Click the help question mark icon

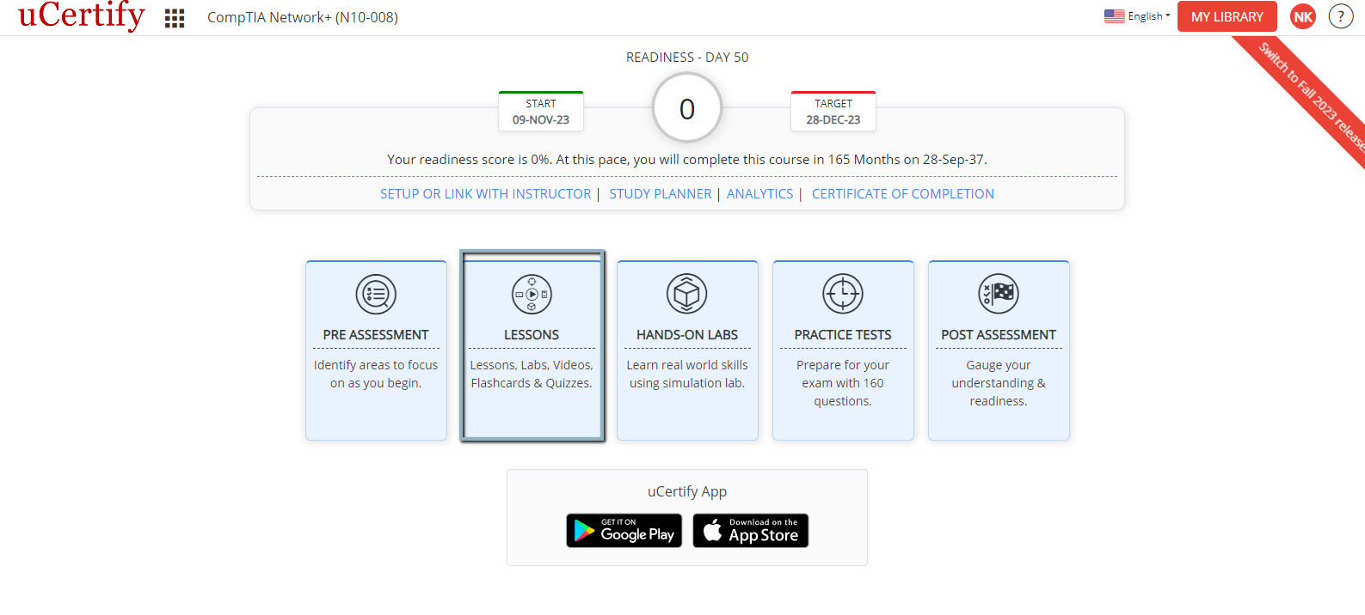1341,16
